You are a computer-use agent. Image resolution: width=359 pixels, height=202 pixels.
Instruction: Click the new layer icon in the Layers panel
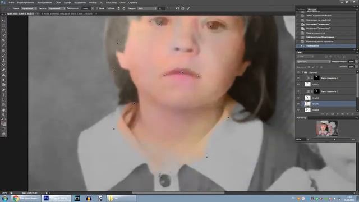(347, 114)
